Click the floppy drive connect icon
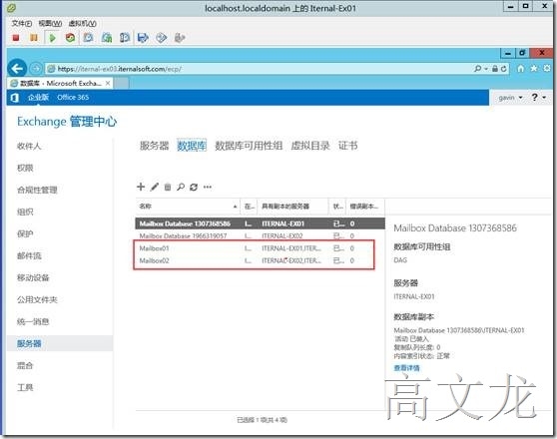The width and height of the screenshot is (557, 439). (143, 37)
